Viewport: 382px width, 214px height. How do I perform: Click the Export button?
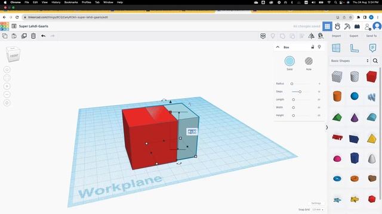click(354, 36)
